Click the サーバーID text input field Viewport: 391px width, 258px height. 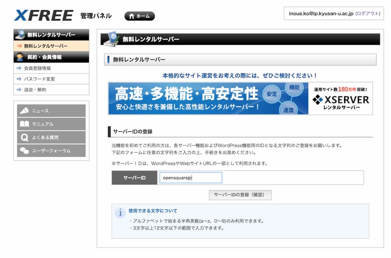[x=191, y=178]
